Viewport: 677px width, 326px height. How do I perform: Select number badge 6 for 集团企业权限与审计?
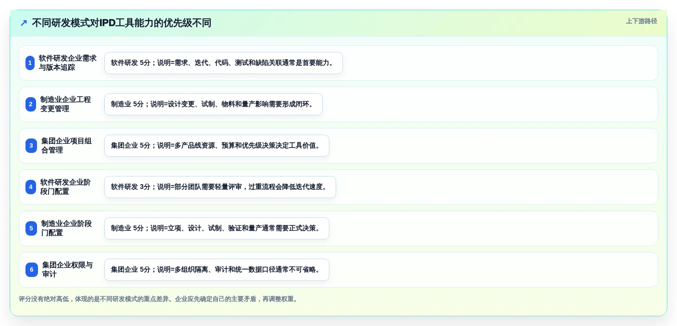click(32, 270)
